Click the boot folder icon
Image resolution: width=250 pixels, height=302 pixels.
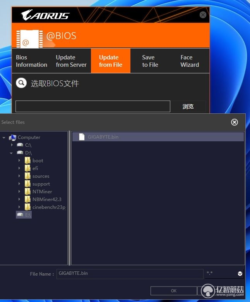point(27,160)
